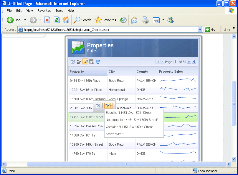Go to the Home page icon

point(66,20)
